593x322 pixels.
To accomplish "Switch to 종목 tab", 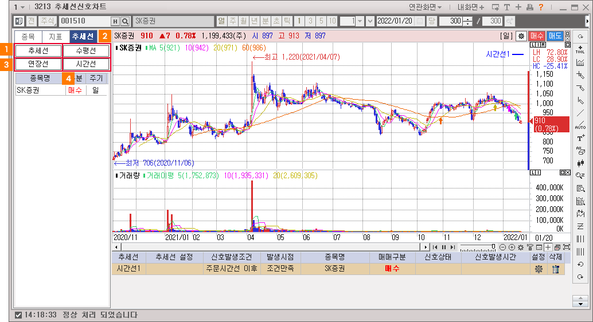I will point(28,37).
